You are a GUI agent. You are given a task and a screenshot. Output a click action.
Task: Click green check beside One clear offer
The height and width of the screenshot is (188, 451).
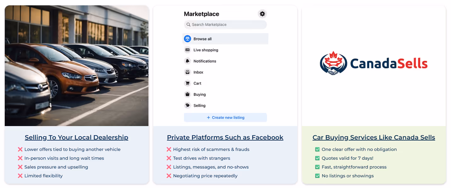317,149
